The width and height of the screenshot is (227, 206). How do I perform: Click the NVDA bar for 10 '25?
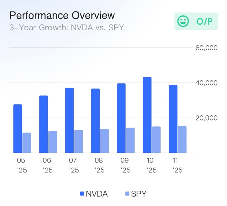[147, 115]
